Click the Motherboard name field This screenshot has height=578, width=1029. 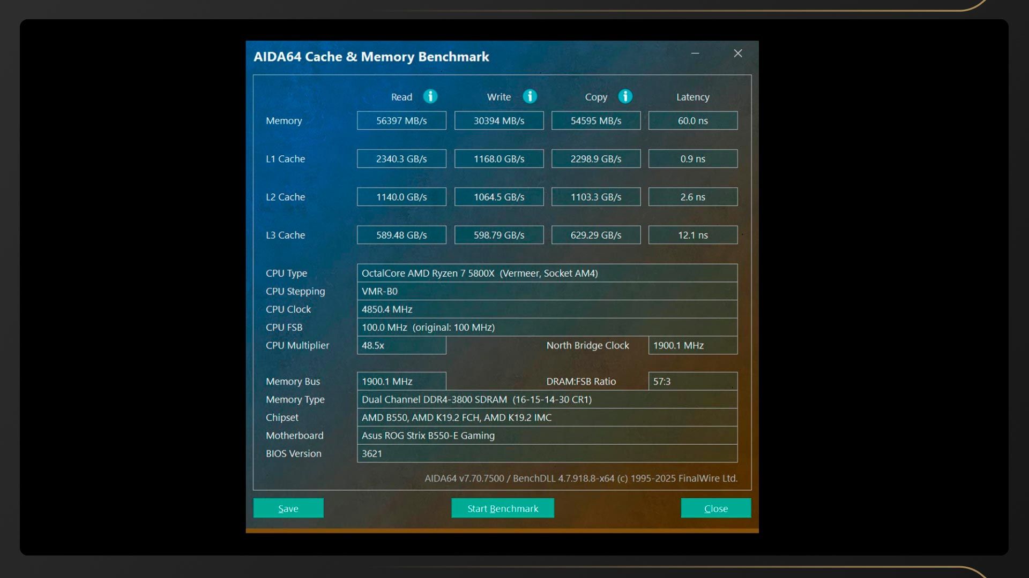(547, 436)
